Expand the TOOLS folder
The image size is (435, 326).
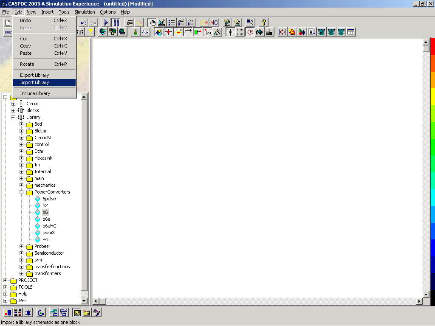click(5, 287)
